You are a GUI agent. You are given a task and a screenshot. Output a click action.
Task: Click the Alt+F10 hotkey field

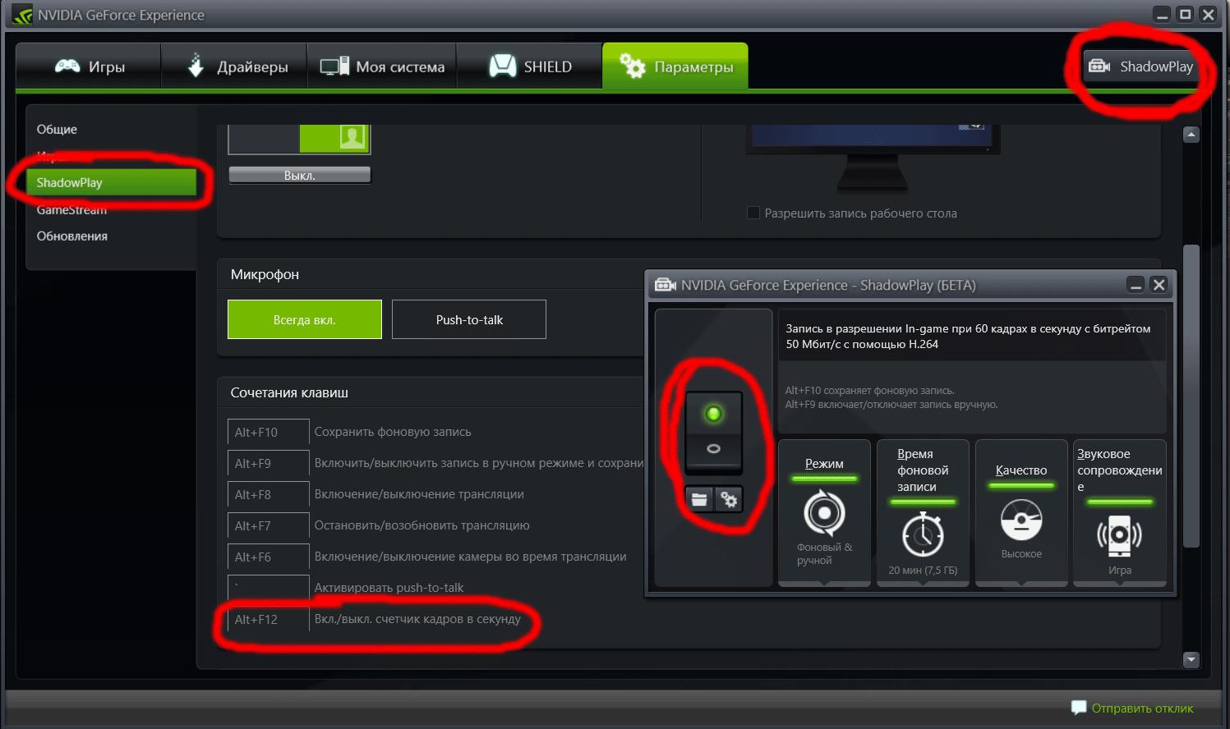pos(269,432)
